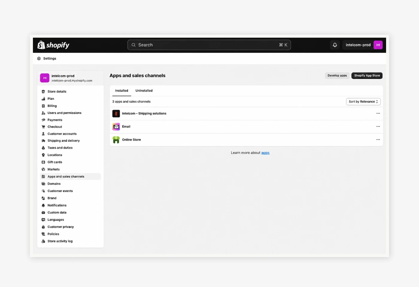Click the pink int avatar in top bar
The width and height of the screenshot is (419, 287).
coord(378,45)
